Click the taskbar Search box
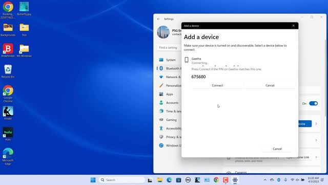 point(122,180)
